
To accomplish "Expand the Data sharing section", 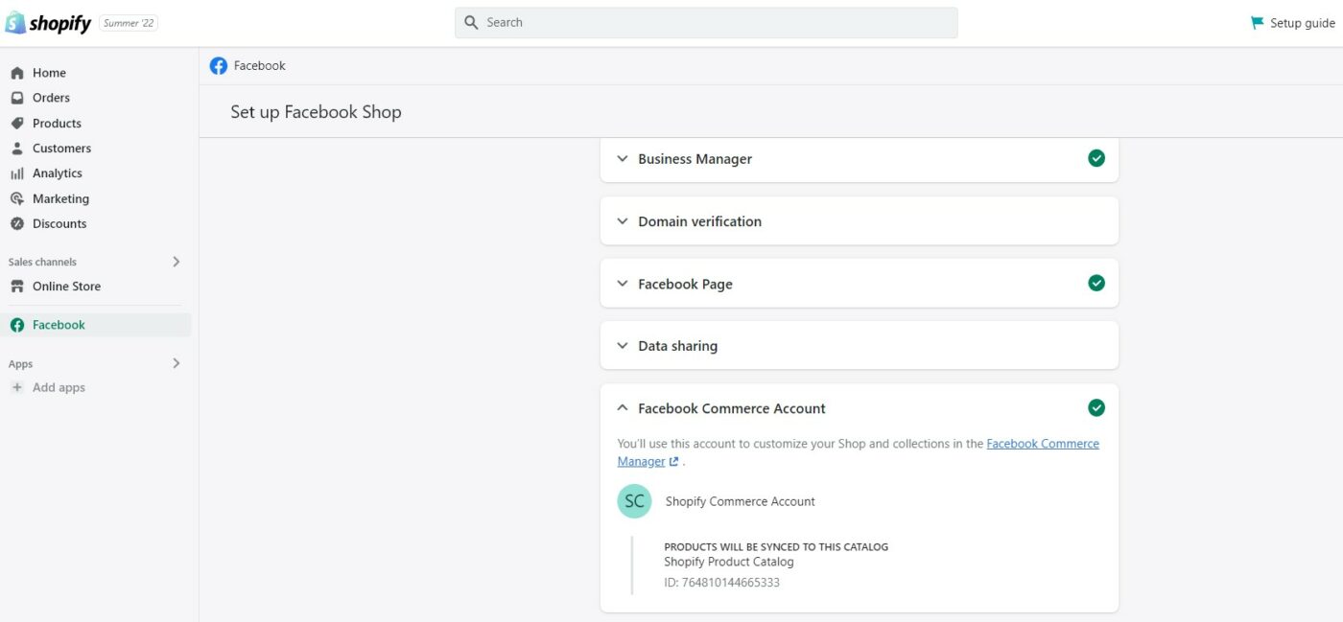I will pos(860,346).
